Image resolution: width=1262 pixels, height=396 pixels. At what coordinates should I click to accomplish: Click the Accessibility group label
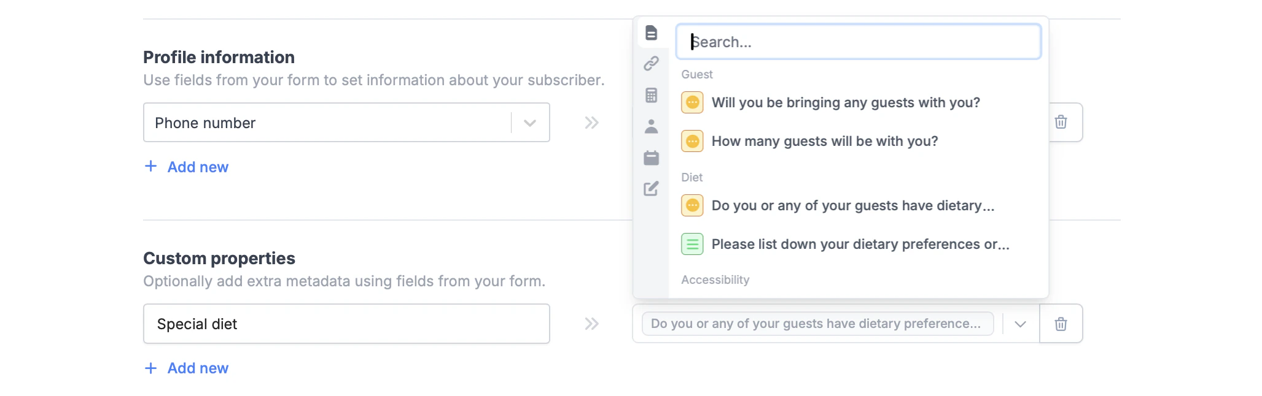pos(715,280)
